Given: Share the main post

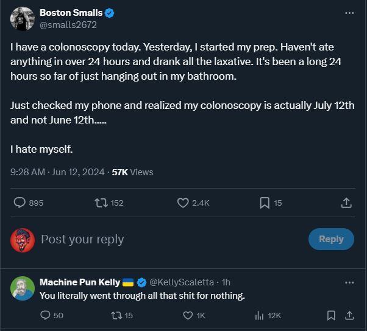Looking at the screenshot, I should pyautogui.click(x=346, y=203).
